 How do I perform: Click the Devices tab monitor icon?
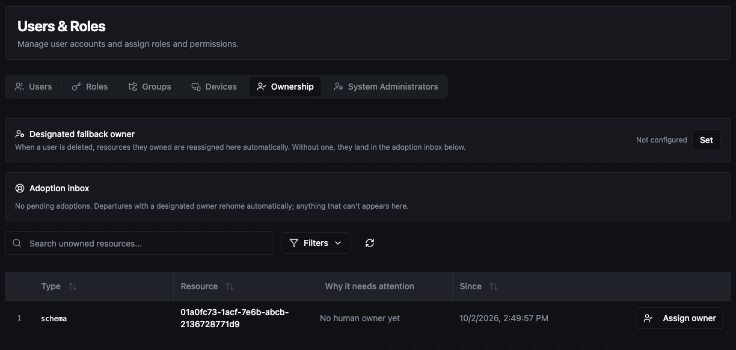click(196, 87)
